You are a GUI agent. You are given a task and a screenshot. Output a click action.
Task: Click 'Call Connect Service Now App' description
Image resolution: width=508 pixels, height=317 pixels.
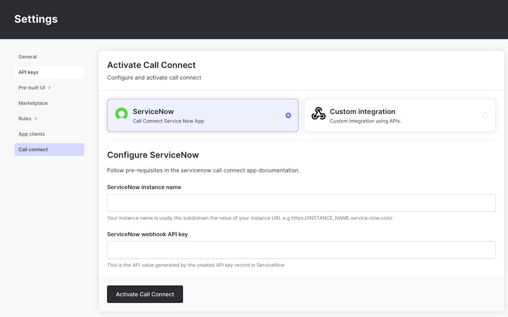tap(169, 121)
